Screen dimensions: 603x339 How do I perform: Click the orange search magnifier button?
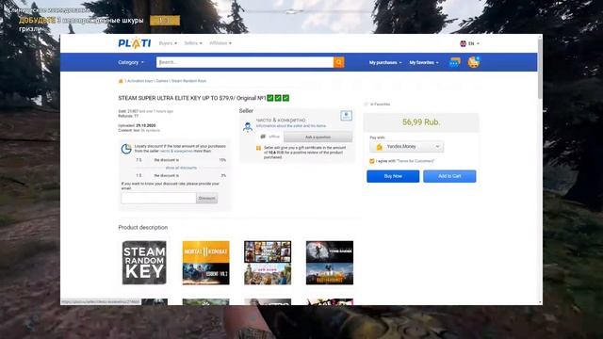pos(339,62)
